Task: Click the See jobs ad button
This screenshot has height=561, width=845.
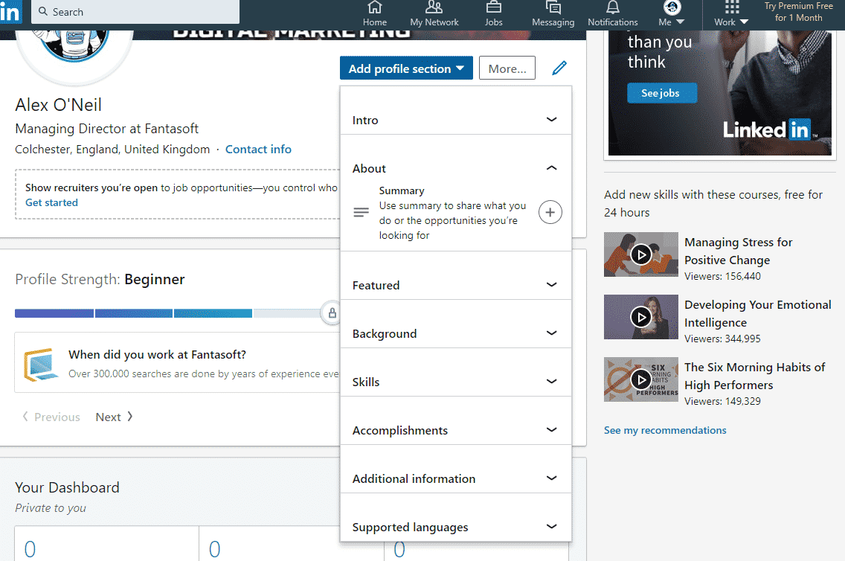Action: (x=662, y=93)
